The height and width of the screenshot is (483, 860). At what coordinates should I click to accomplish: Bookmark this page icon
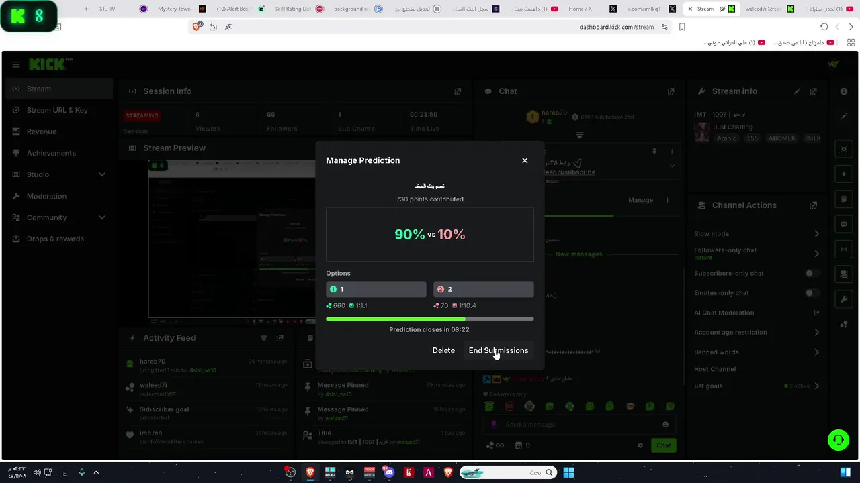coord(682,27)
